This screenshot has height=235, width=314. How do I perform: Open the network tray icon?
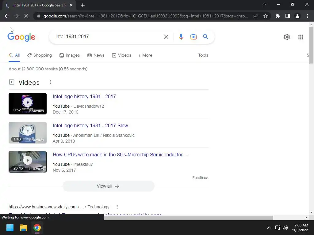278,228
